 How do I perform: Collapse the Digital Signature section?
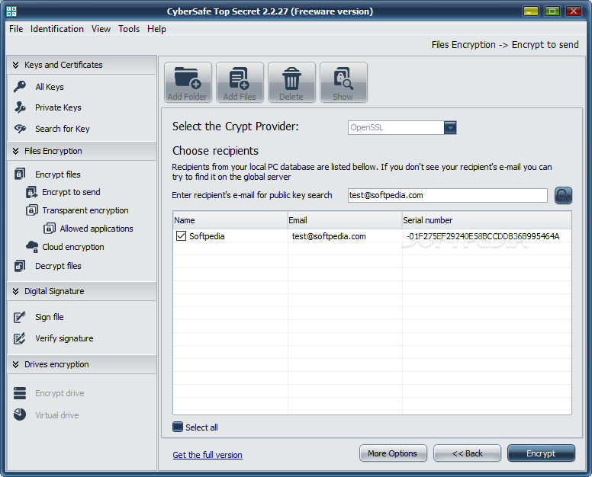point(15,291)
